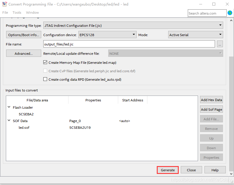Select the 5CSEBA2 flash loader entry

26,114
